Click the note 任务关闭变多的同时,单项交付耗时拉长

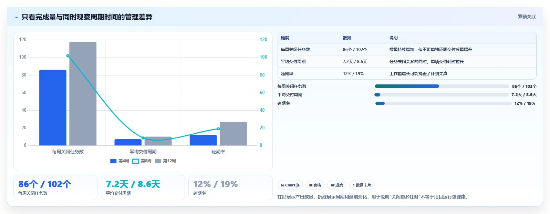tap(426, 62)
